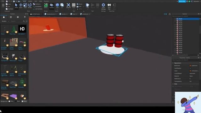The image size is (201, 113).
Task: Click the Group button
Action: [79, 4]
